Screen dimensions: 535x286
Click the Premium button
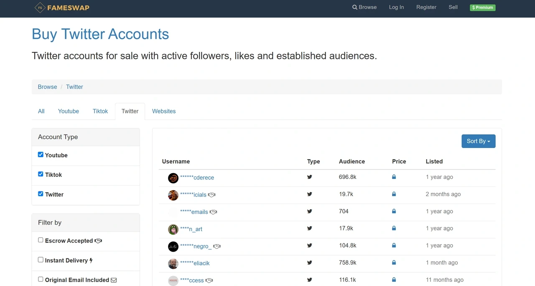482,7
